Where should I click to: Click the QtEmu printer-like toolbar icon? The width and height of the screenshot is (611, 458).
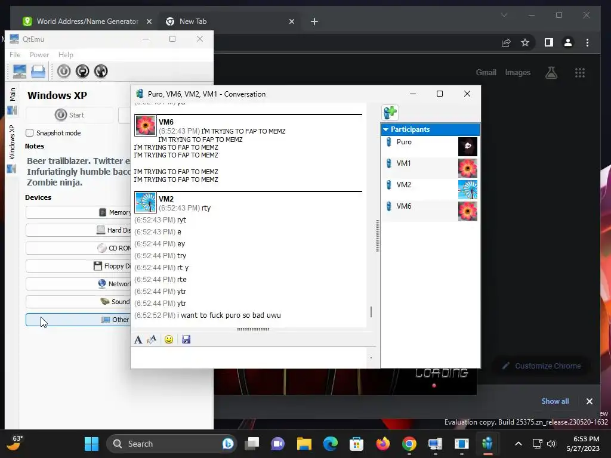point(38,72)
